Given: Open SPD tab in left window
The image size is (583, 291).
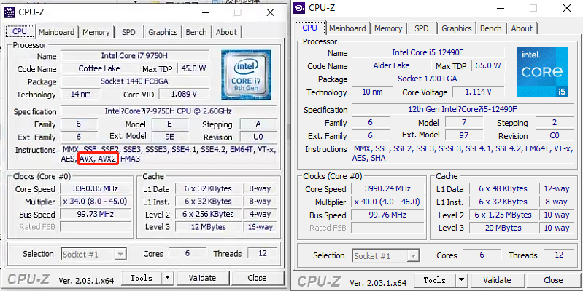Looking at the screenshot, I should (128, 32).
